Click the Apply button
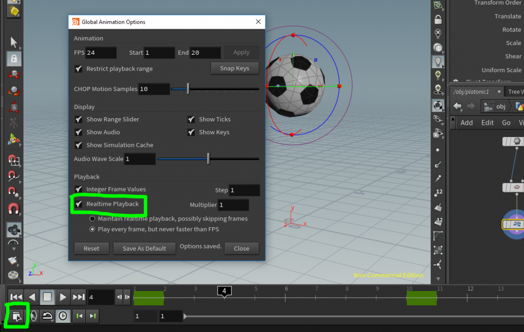This screenshot has height=332, width=524. point(241,52)
